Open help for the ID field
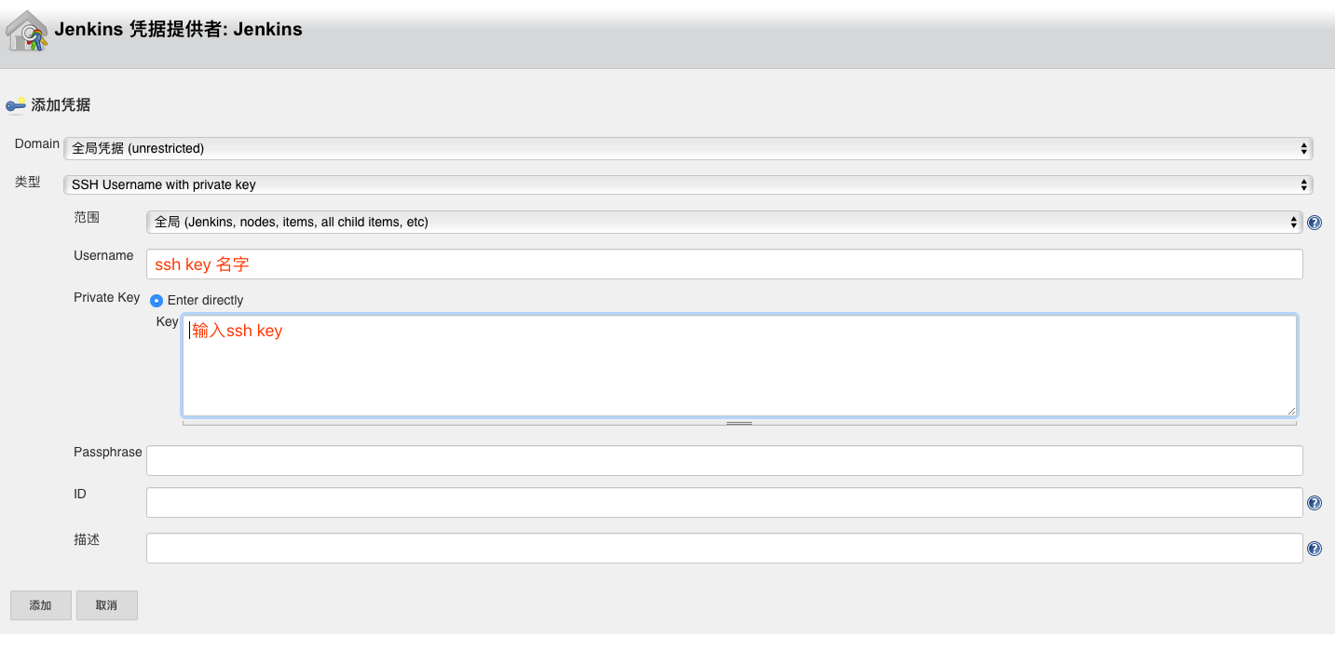Screen dimensions: 1335x665 pos(1315,503)
